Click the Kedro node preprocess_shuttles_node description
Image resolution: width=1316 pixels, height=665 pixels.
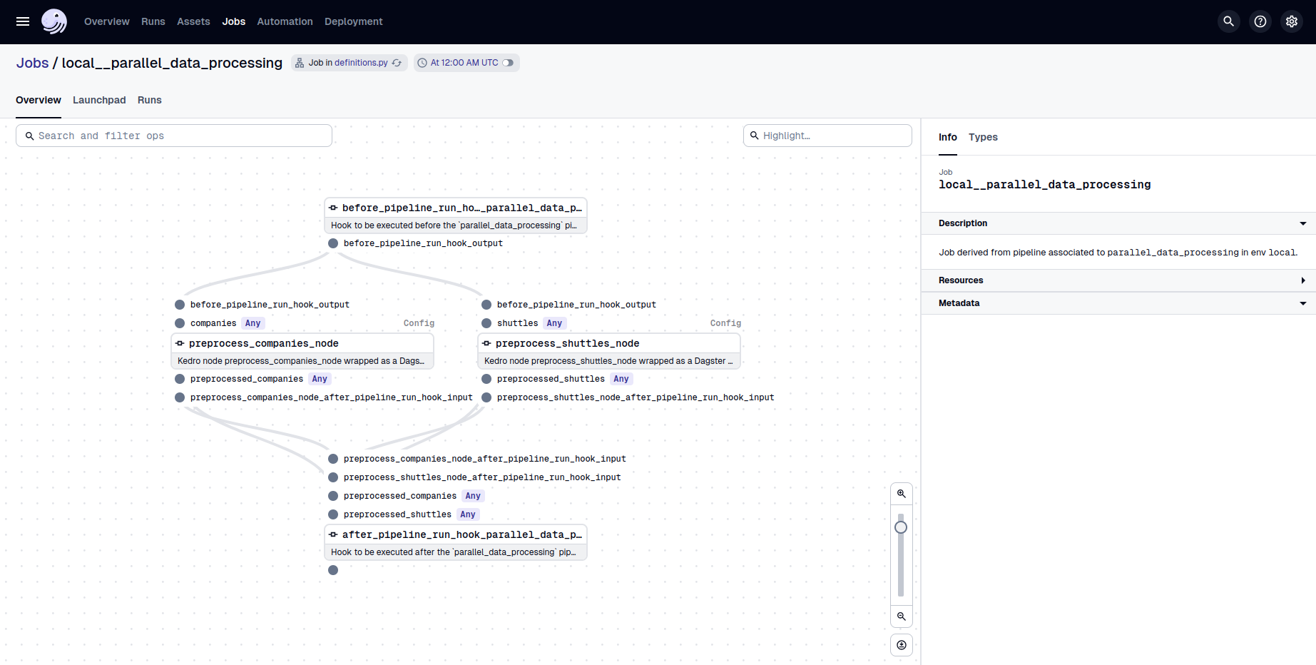609,361
